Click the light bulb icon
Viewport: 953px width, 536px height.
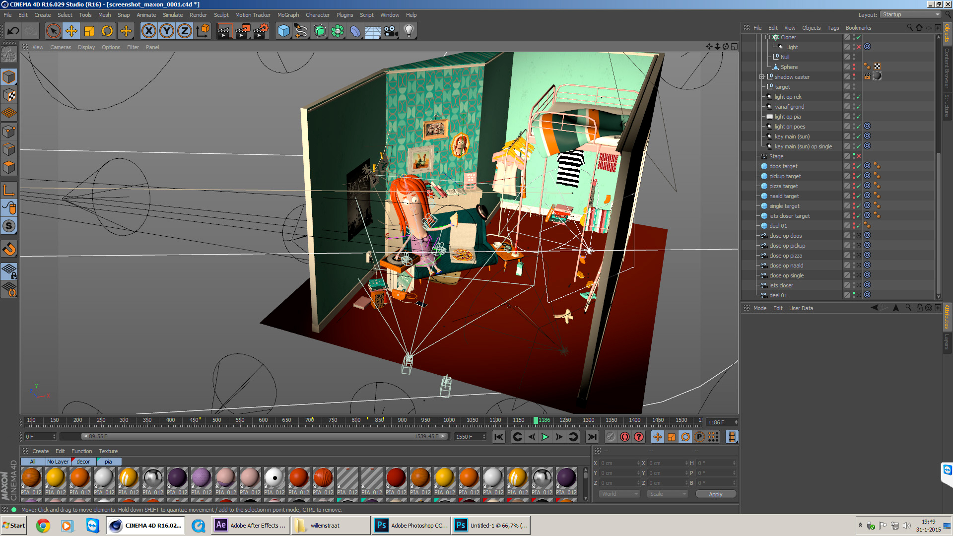pyautogui.click(x=409, y=31)
